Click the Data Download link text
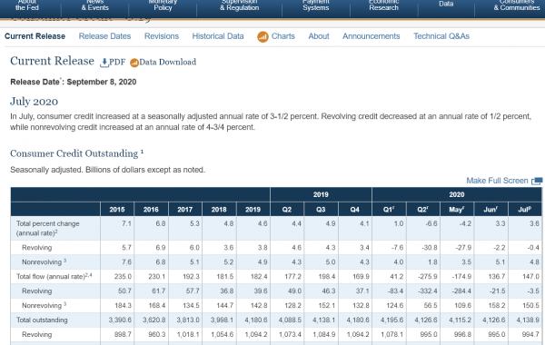 pyautogui.click(x=167, y=62)
